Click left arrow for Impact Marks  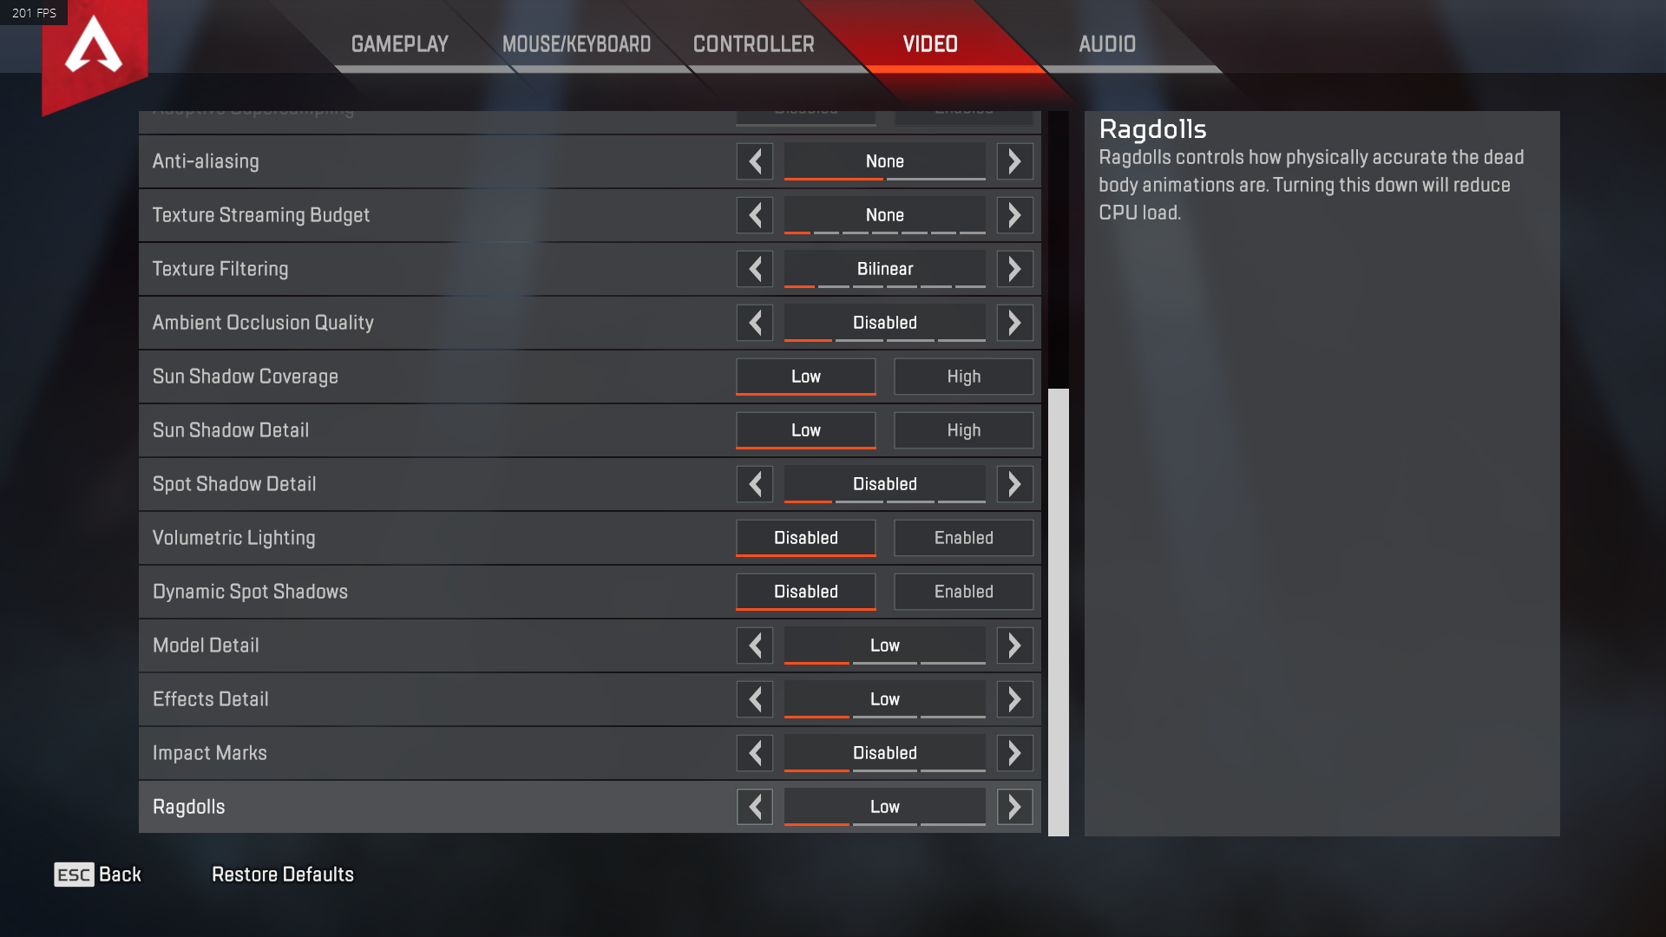click(755, 753)
